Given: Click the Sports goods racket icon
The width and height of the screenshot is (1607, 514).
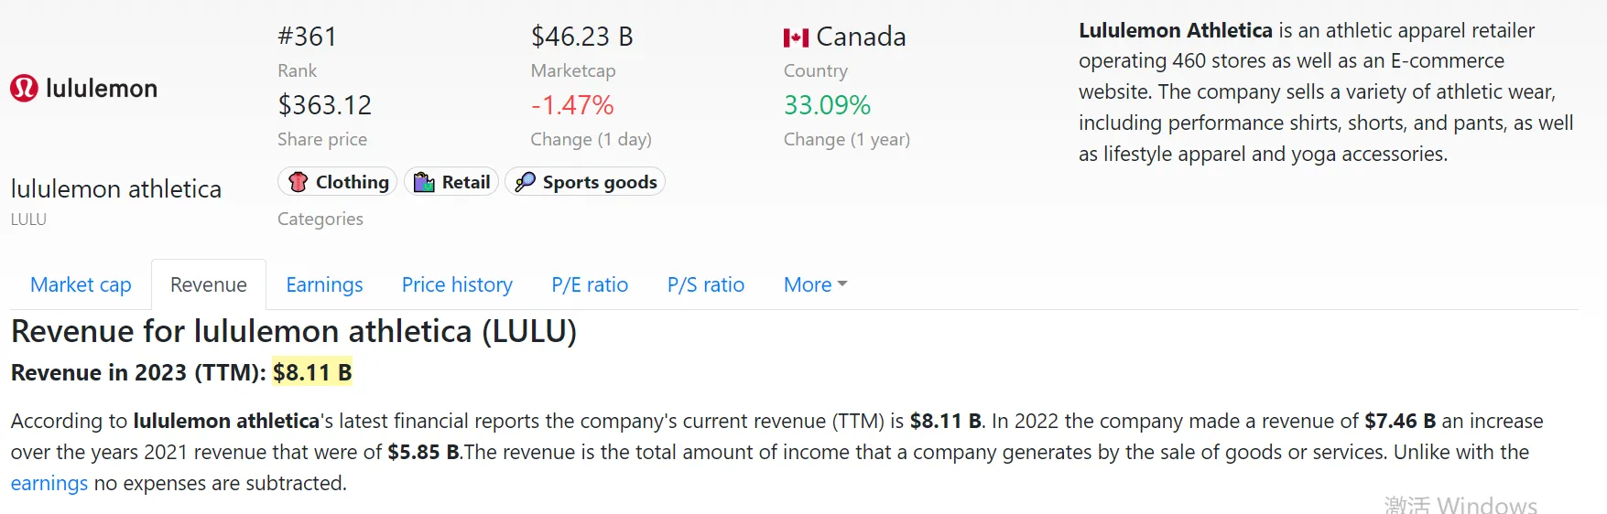Looking at the screenshot, I should (525, 182).
